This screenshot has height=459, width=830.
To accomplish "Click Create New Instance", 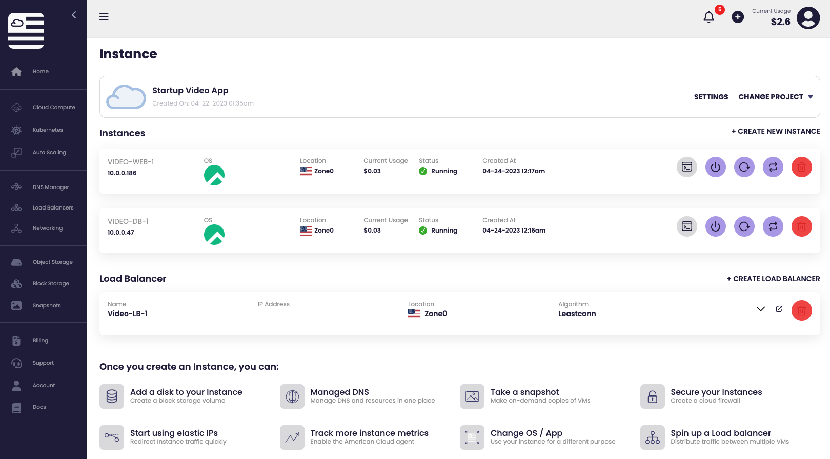I will pos(775,131).
